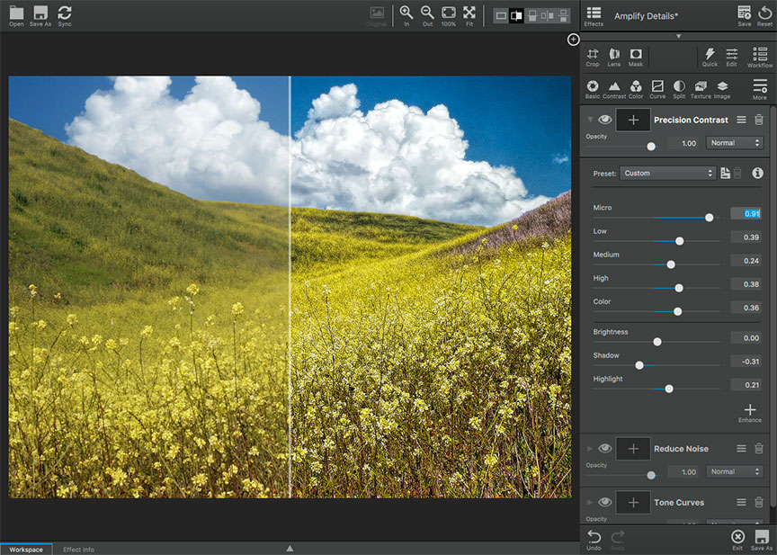Click the Zoom In magnifier icon
Image resolution: width=777 pixels, height=555 pixels.
coord(406,14)
